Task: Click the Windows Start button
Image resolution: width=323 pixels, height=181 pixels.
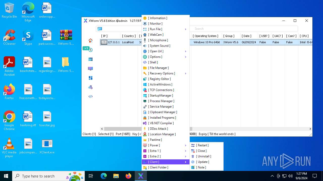Action: click(6, 176)
